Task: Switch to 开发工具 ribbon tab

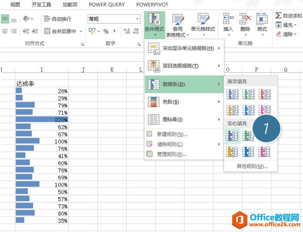Action: point(41,4)
